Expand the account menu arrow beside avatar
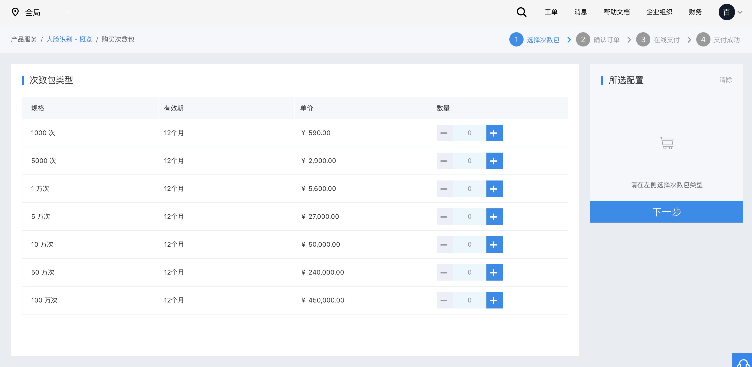 coord(740,12)
